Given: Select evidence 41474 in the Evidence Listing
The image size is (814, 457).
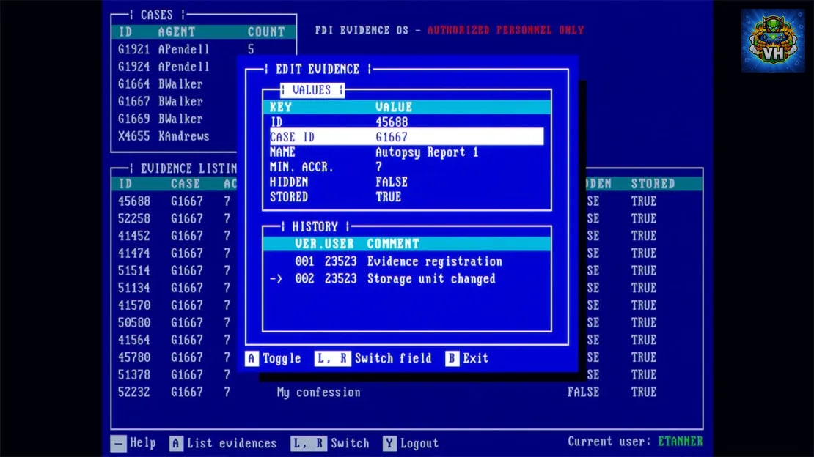Looking at the screenshot, I should (x=175, y=253).
